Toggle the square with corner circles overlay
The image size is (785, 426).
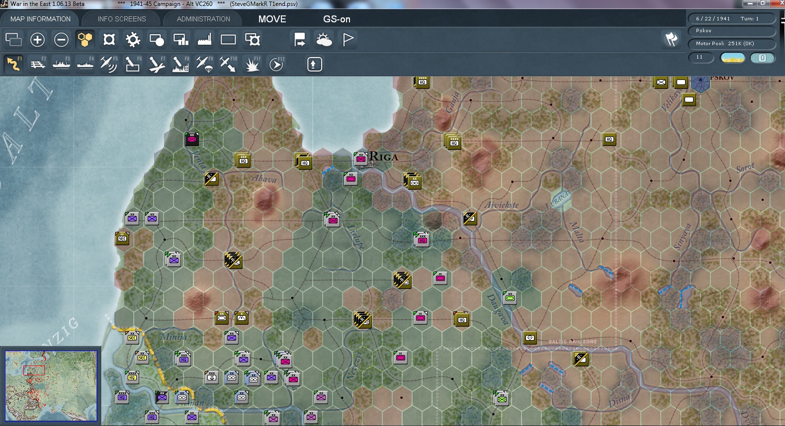pos(109,39)
